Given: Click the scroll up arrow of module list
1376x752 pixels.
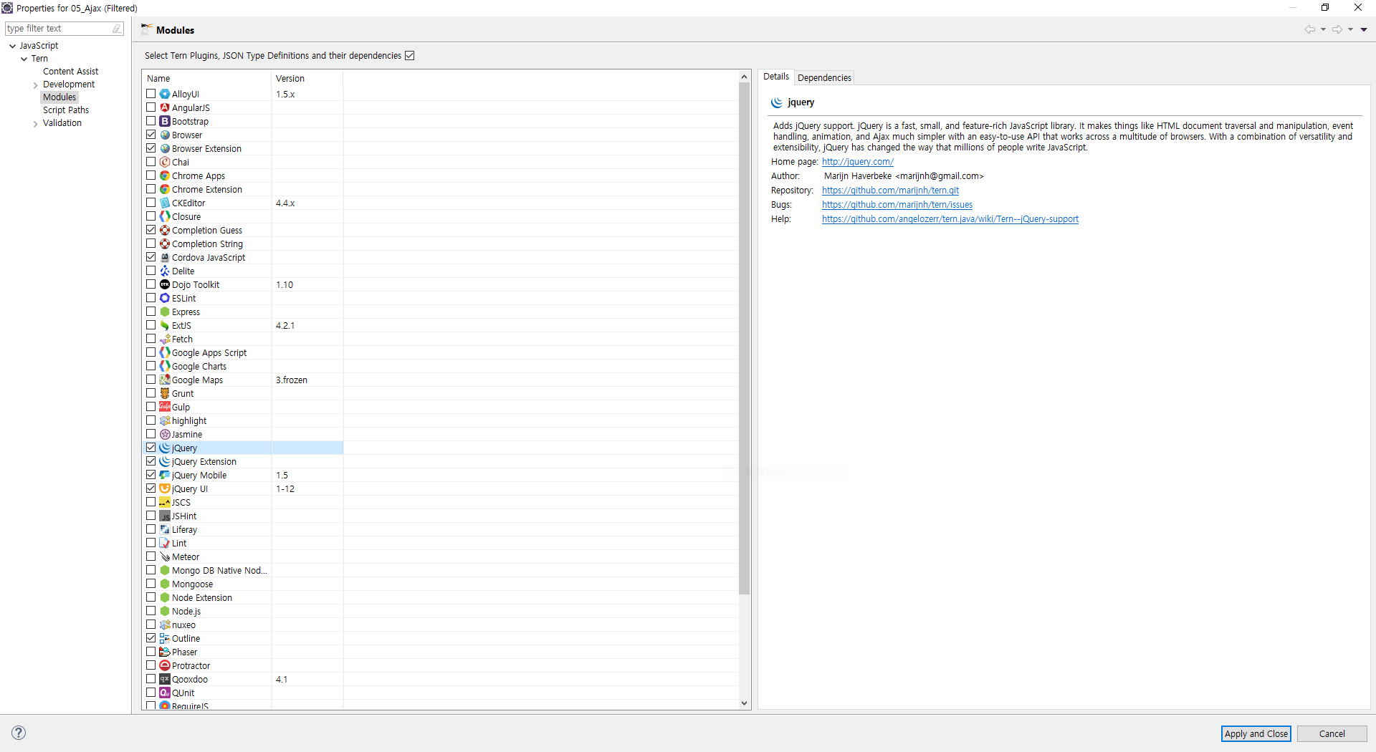Looking at the screenshot, I should pos(744,77).
